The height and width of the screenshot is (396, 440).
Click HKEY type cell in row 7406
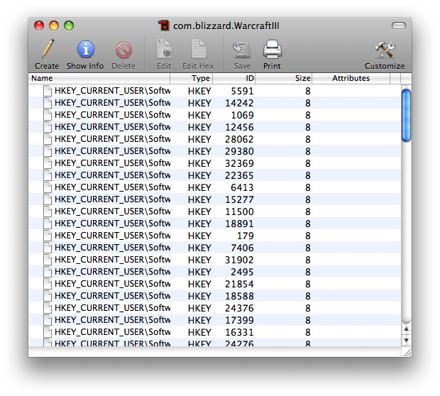pyautogui.click(x=199, y=248)
